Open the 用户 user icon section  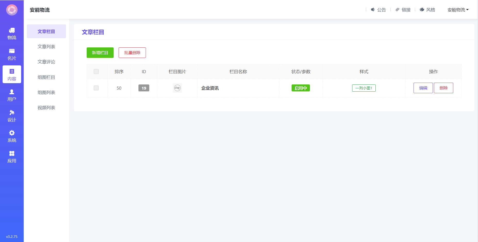pyautogui.click(x=12, y=92)
